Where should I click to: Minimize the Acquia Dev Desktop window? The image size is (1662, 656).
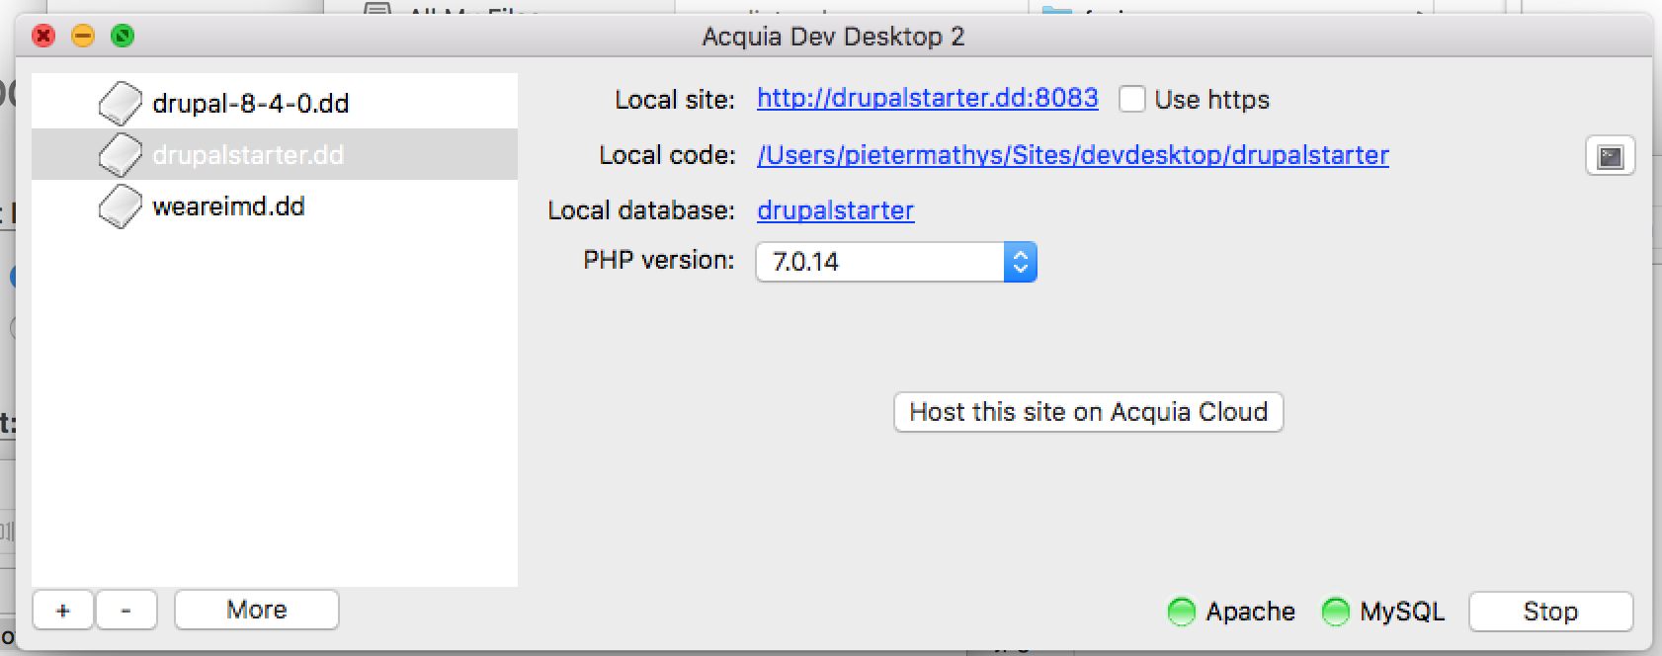pyautogui.click(x=83, y=37)
